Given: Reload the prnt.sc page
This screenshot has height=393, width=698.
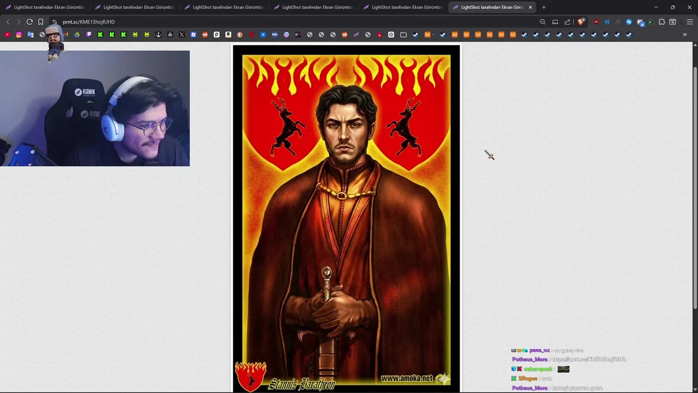Looking at the screenshot, I should click(x=29, y=22).
